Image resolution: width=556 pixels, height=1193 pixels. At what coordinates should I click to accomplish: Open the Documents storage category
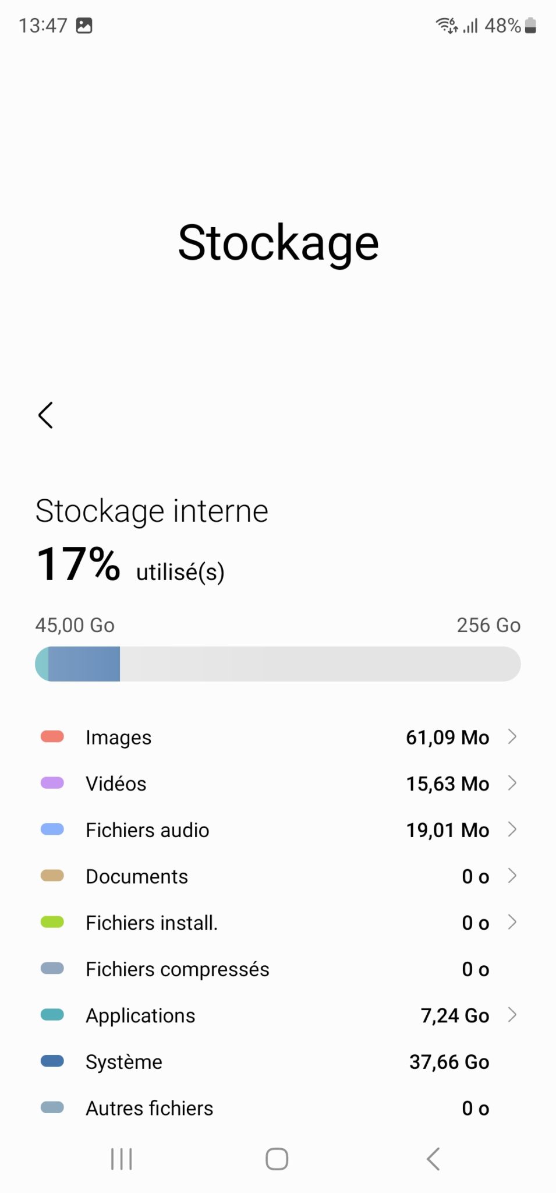coord(137,876)
